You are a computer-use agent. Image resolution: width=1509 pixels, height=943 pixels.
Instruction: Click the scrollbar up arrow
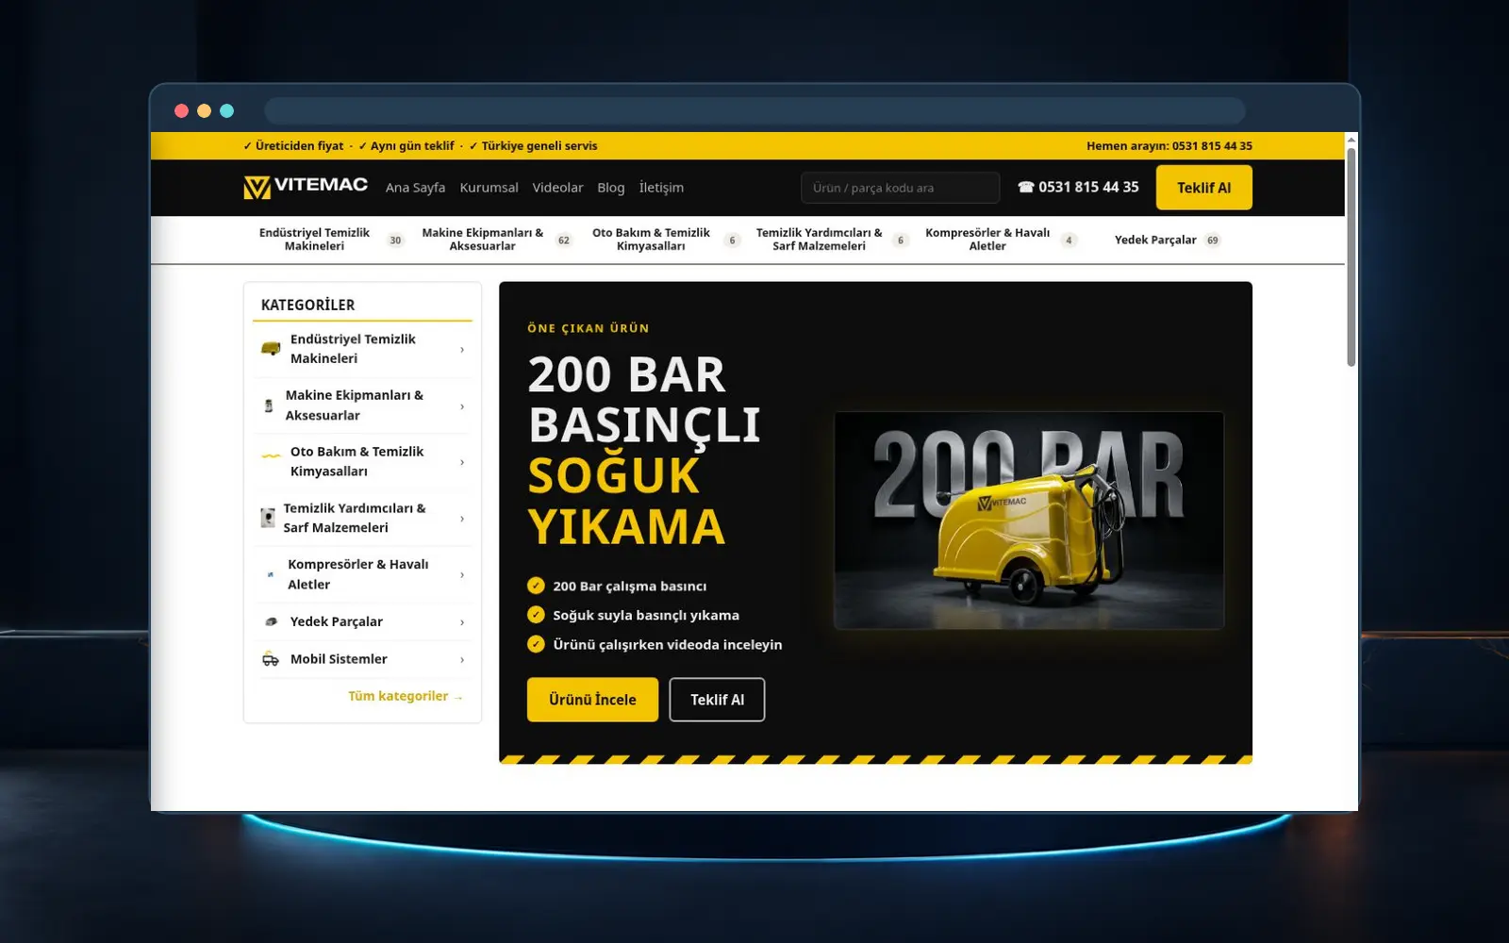coord(1351,140)
